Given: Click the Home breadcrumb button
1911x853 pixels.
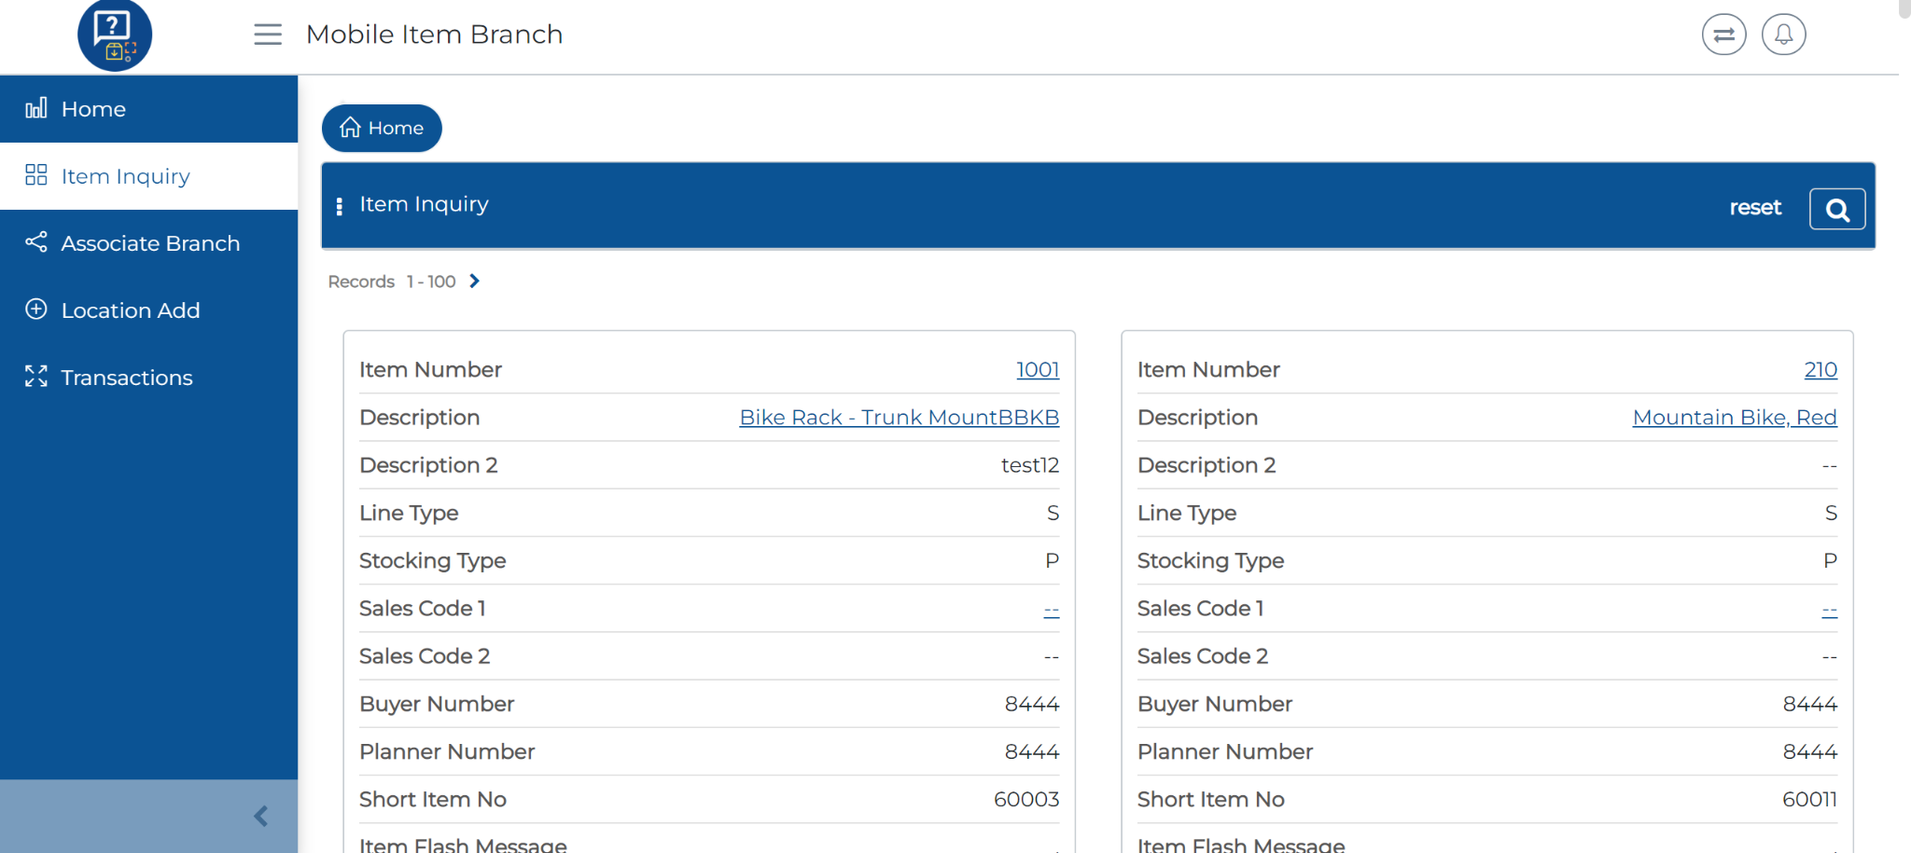Looking at the screenshot, I should [382, 128].
